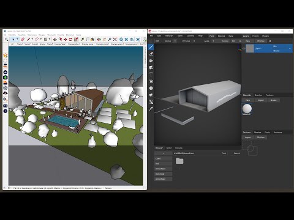
Task: Switch to the Meshes tab
Action: [x=257, y=133]
